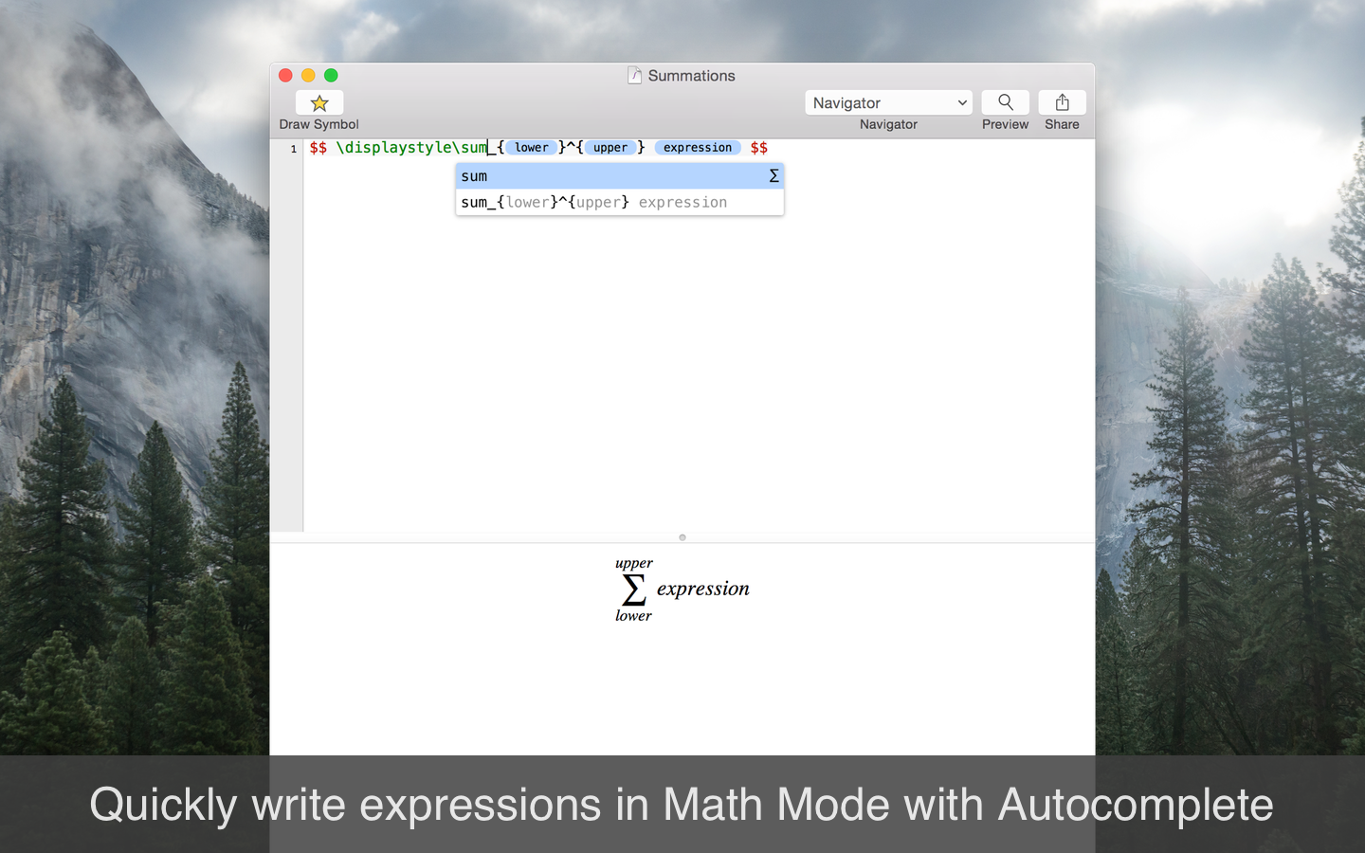Click line number 1 in the gutter
Screen dimensions: 1365x853
pos(295,148)
